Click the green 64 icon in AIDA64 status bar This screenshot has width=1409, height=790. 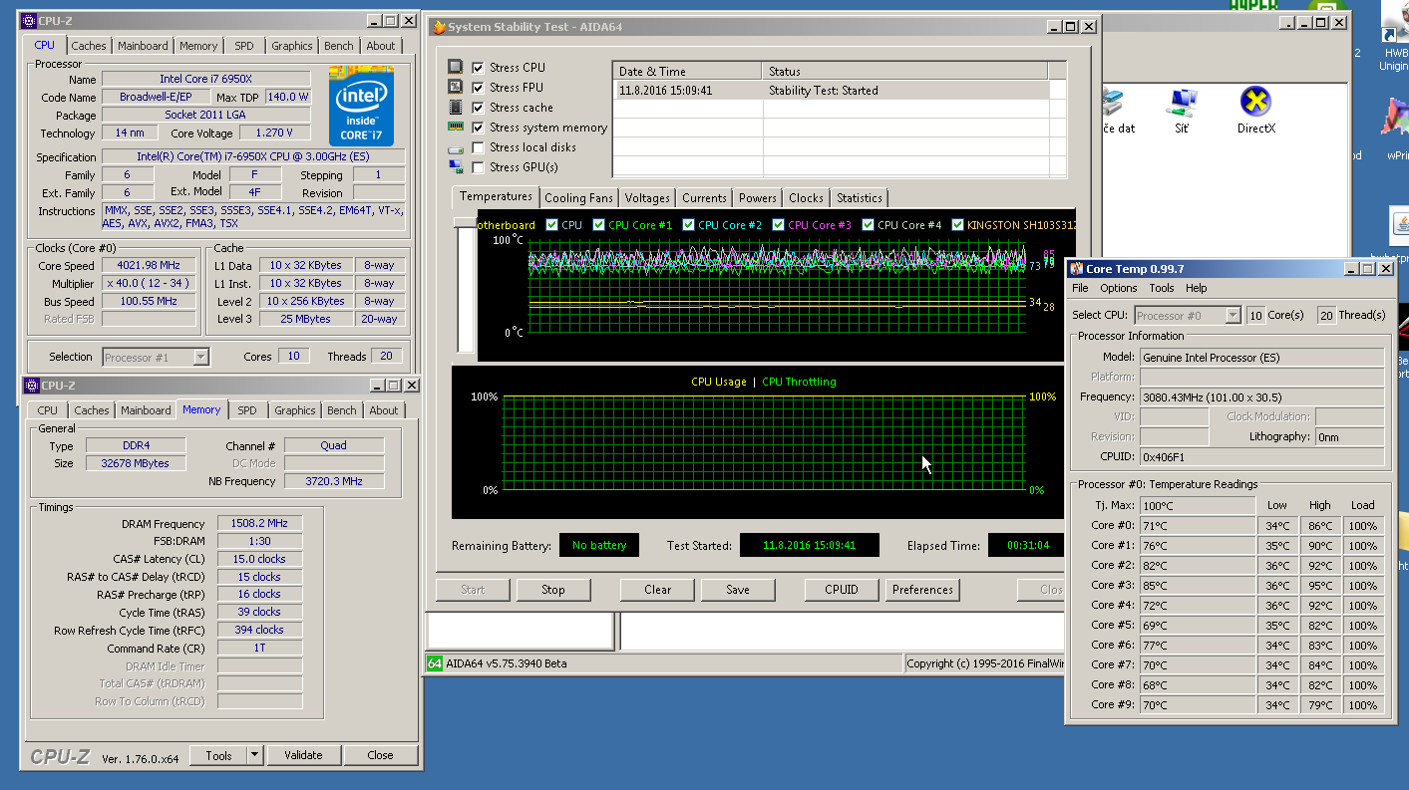[x=434, y=663]
